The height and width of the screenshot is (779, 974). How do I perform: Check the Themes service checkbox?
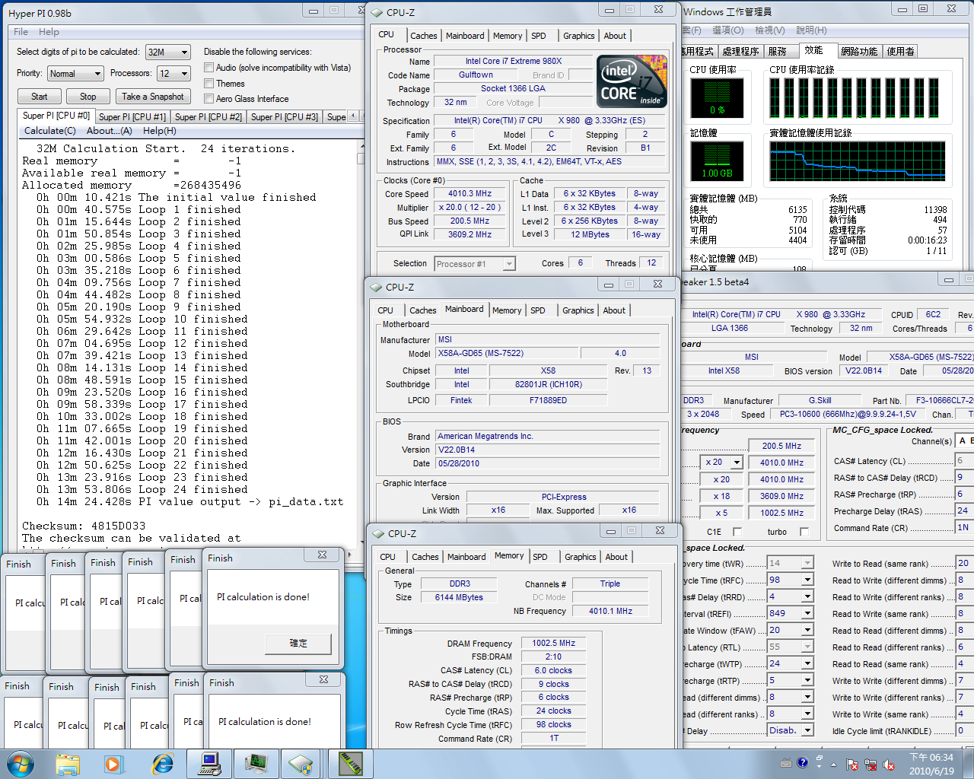click(208, 84)
